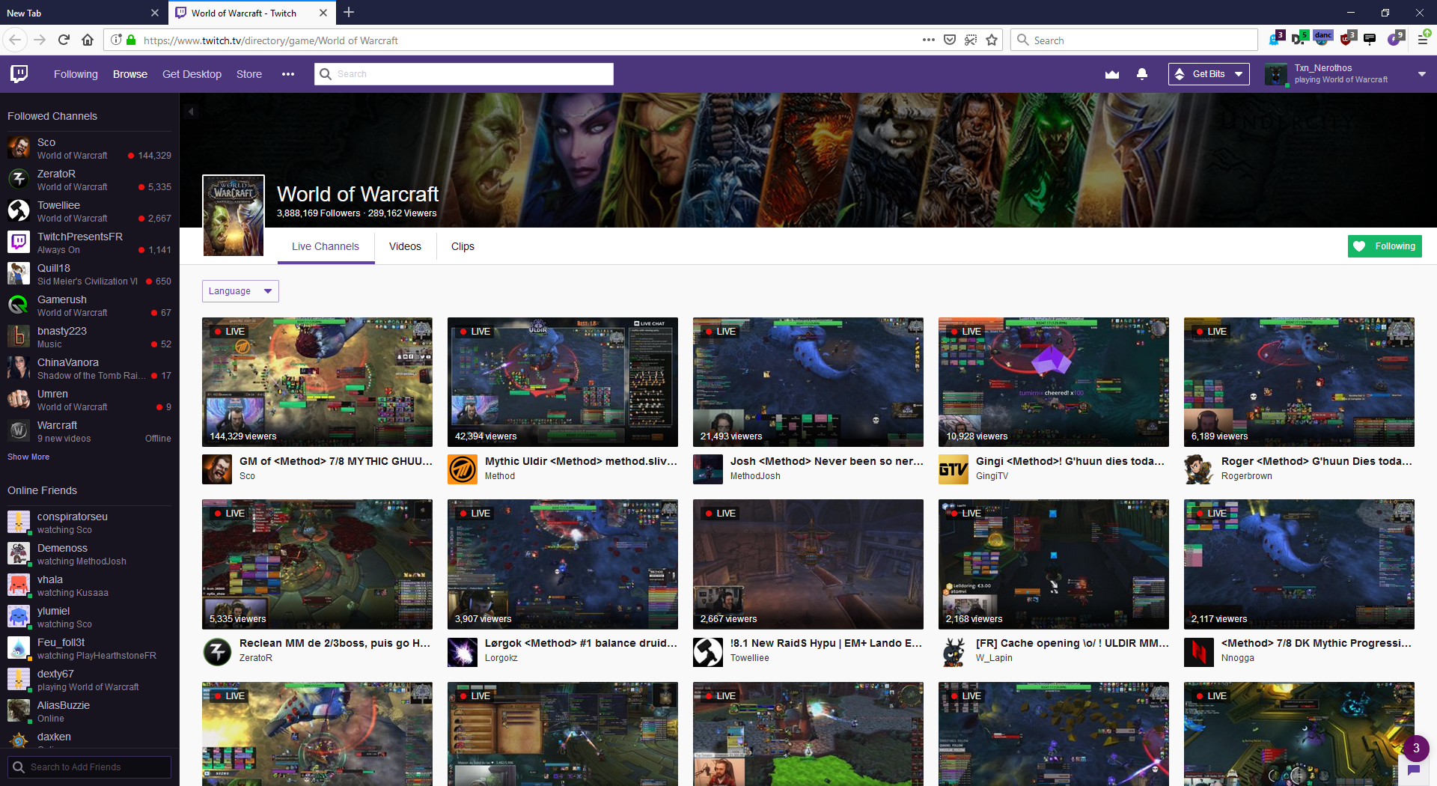Open the Get Bits dropdown
Viewport: 1437px width, 786px height.
point(1209,74)
